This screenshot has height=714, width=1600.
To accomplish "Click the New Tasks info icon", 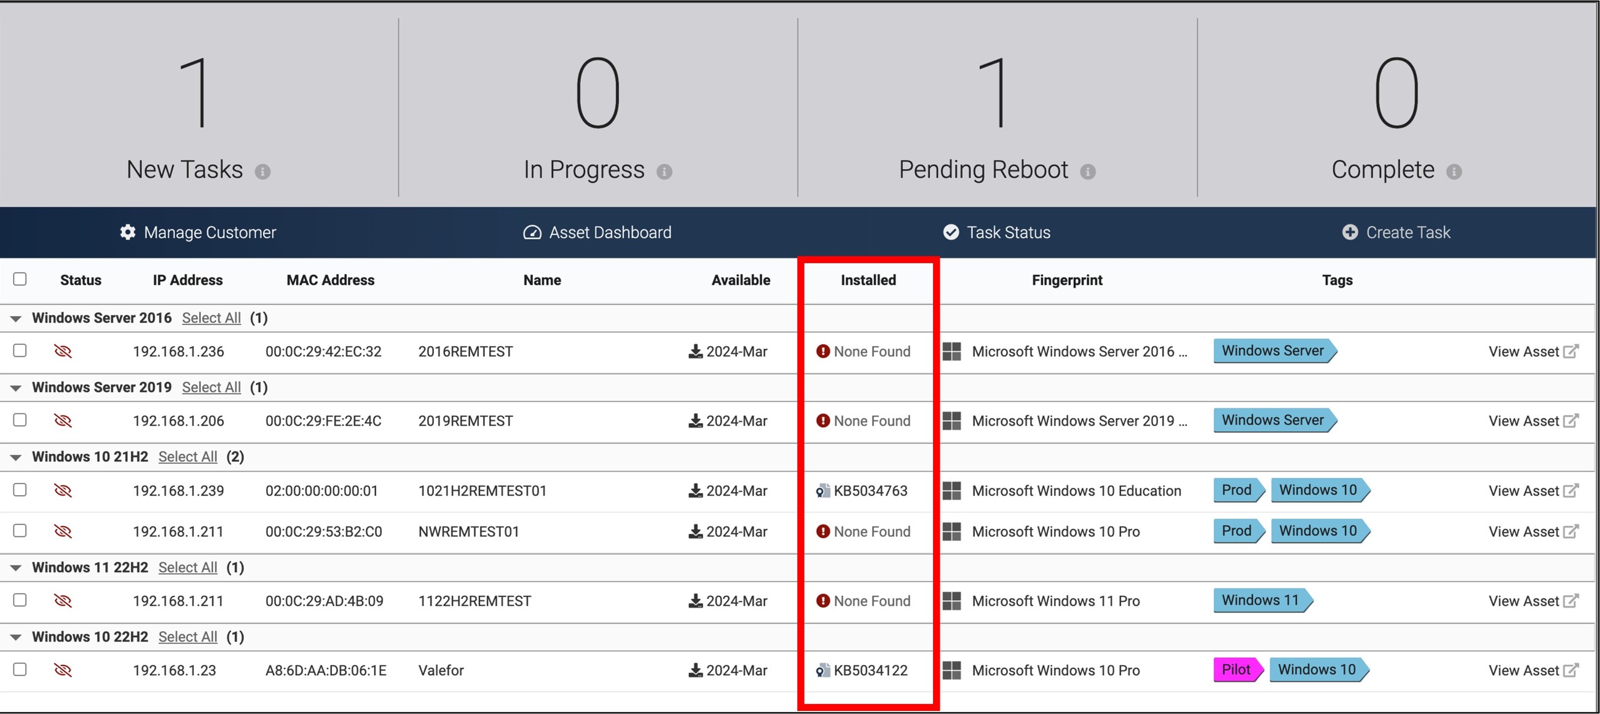I will tap(264, 172).
